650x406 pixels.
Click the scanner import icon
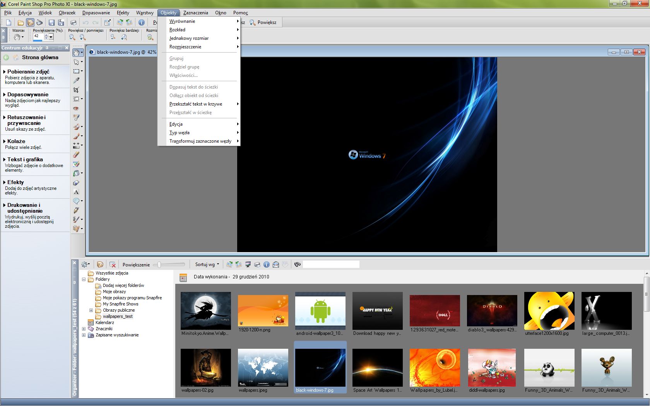pos(39,22)
